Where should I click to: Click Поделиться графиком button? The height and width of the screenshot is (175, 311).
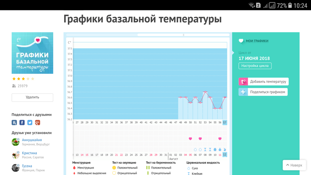click(x=267, y=92)
